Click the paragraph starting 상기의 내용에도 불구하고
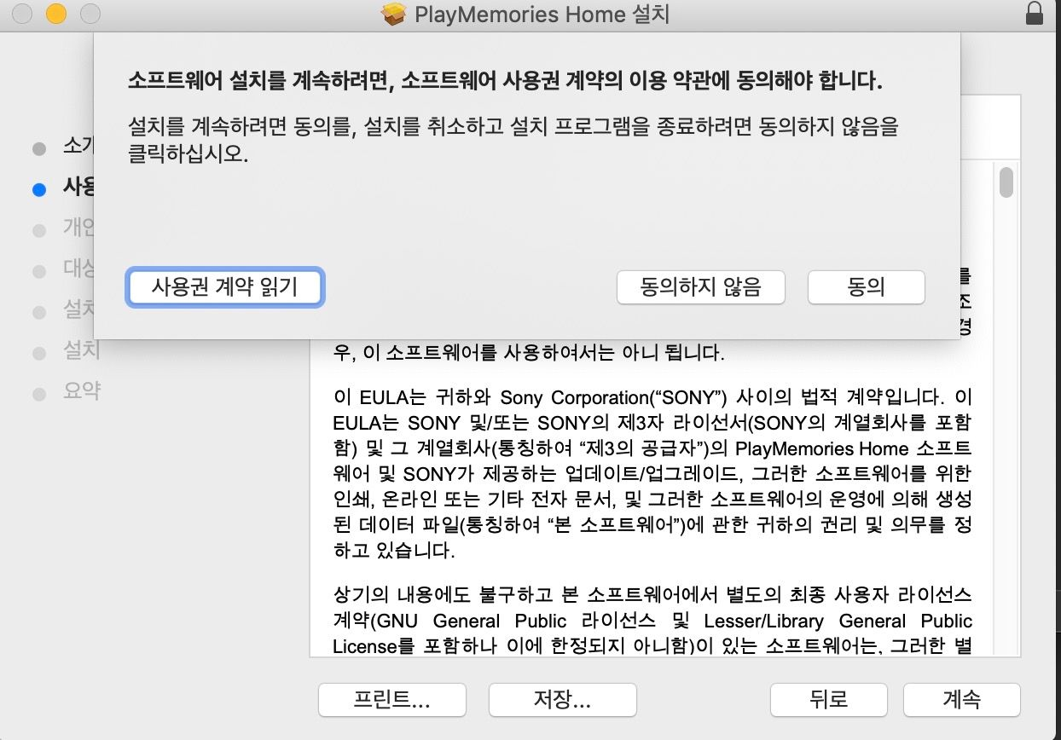The width and height of the screenshot is (1061, 740). click(652, 620)
